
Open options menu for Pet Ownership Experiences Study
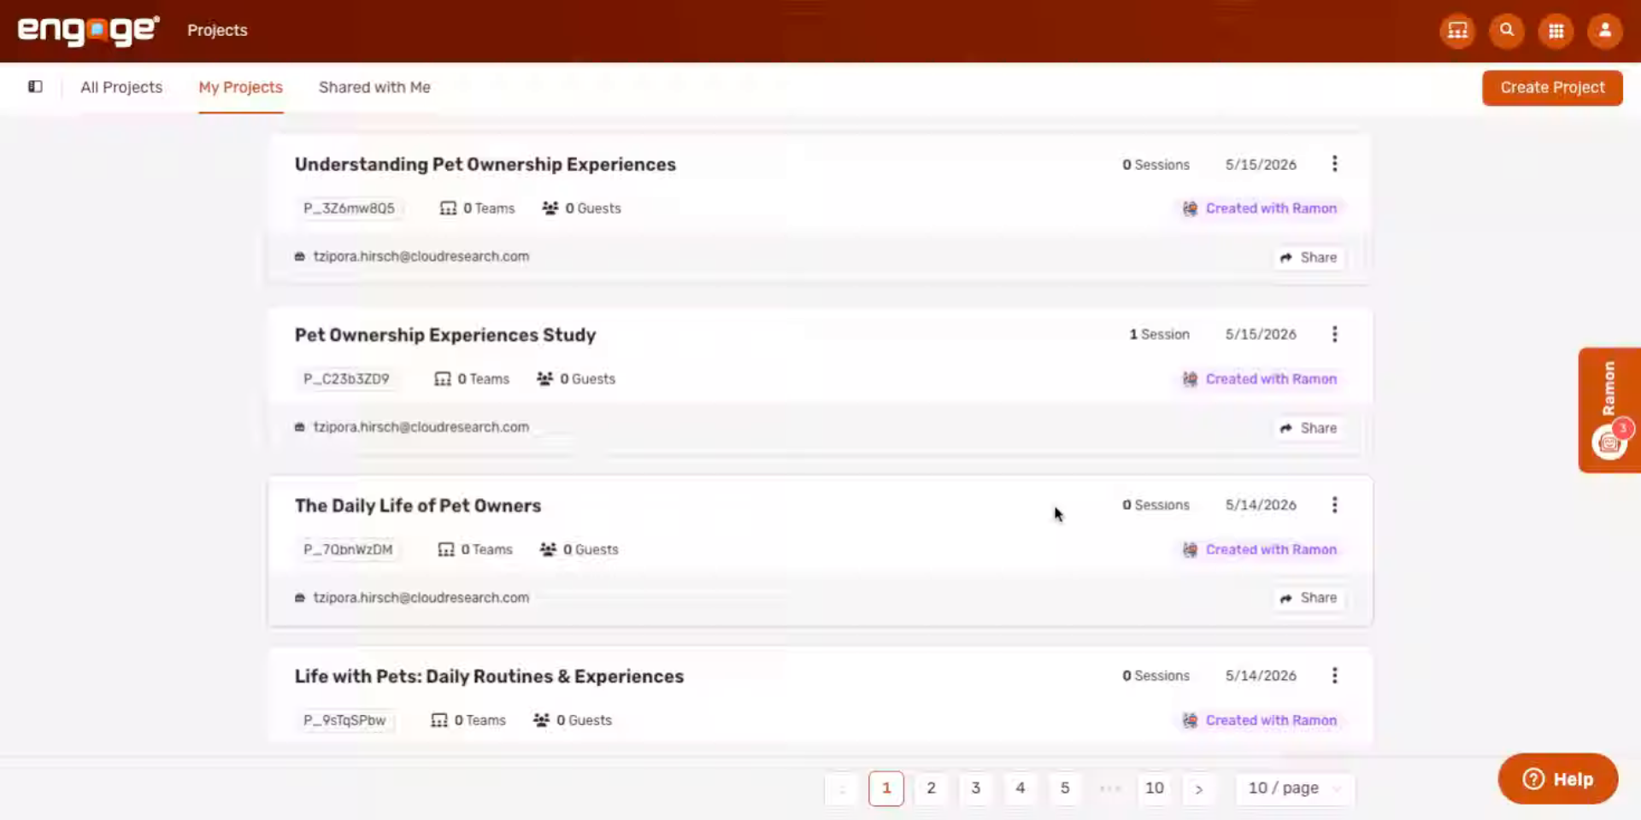[1334, 334]
